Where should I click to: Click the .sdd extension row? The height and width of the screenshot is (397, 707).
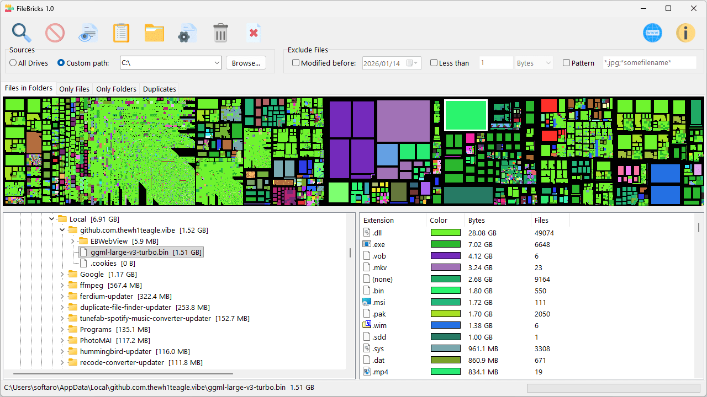pyautogui.click(x=527, y=337)
